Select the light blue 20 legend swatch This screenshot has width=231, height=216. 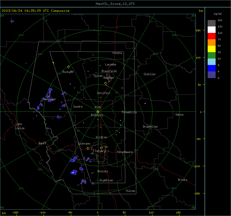211,62
